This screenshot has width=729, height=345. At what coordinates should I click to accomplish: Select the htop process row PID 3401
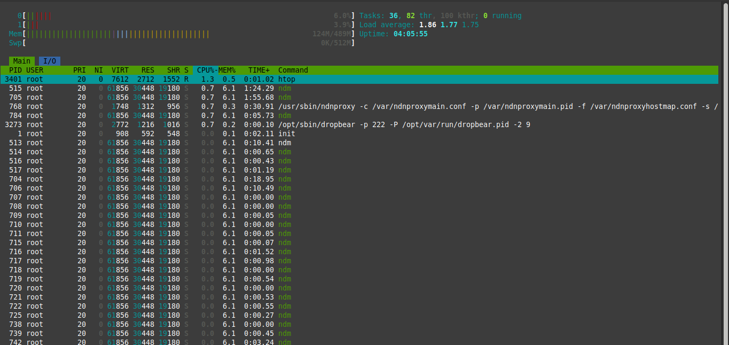[359, 79]
